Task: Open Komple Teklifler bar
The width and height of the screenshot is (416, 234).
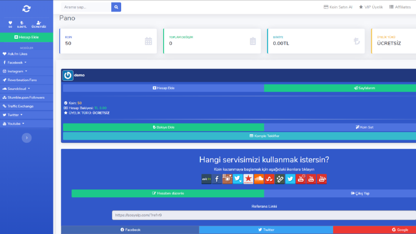Action: [x=240, y=136]
